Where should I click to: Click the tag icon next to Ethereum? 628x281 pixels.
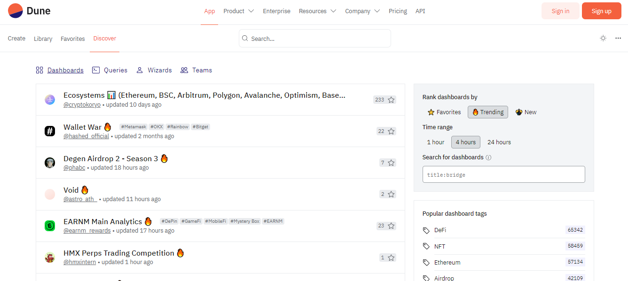(426, 262)
